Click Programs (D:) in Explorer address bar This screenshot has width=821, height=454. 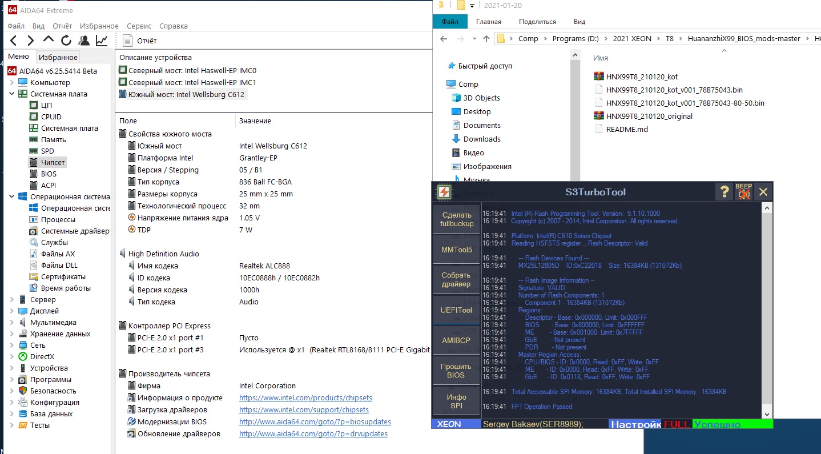[x=576, y=39]
